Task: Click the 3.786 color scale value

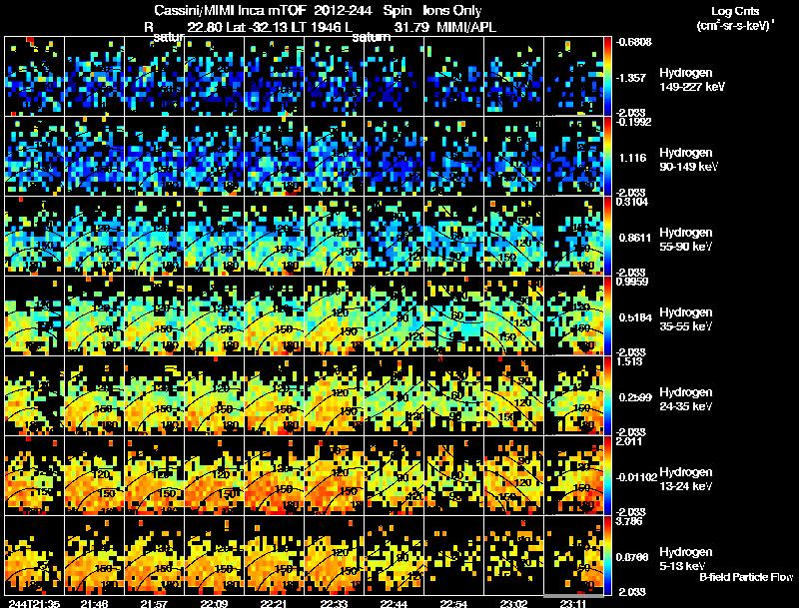Action: coord(629,521)
